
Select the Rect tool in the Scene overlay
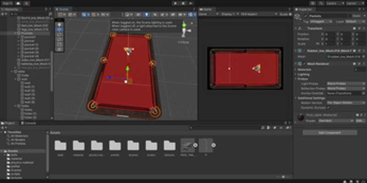60,44
